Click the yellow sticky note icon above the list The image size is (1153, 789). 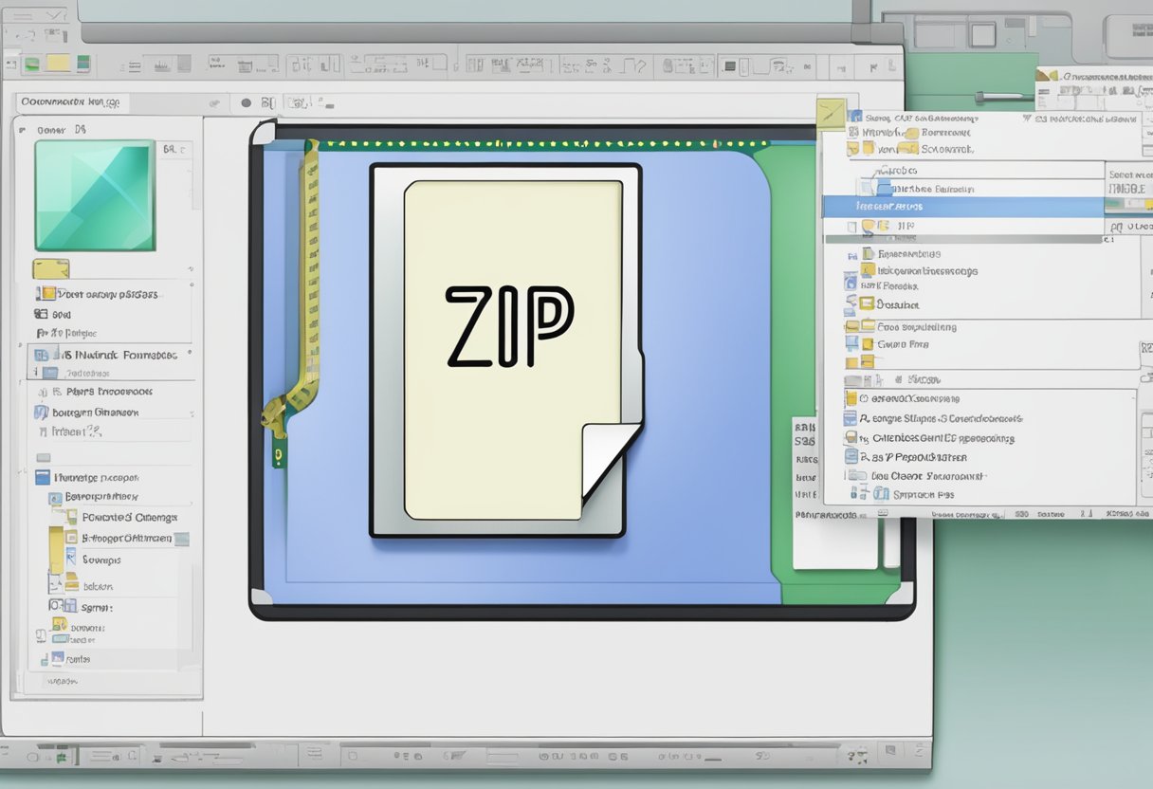tap(831, 112)
